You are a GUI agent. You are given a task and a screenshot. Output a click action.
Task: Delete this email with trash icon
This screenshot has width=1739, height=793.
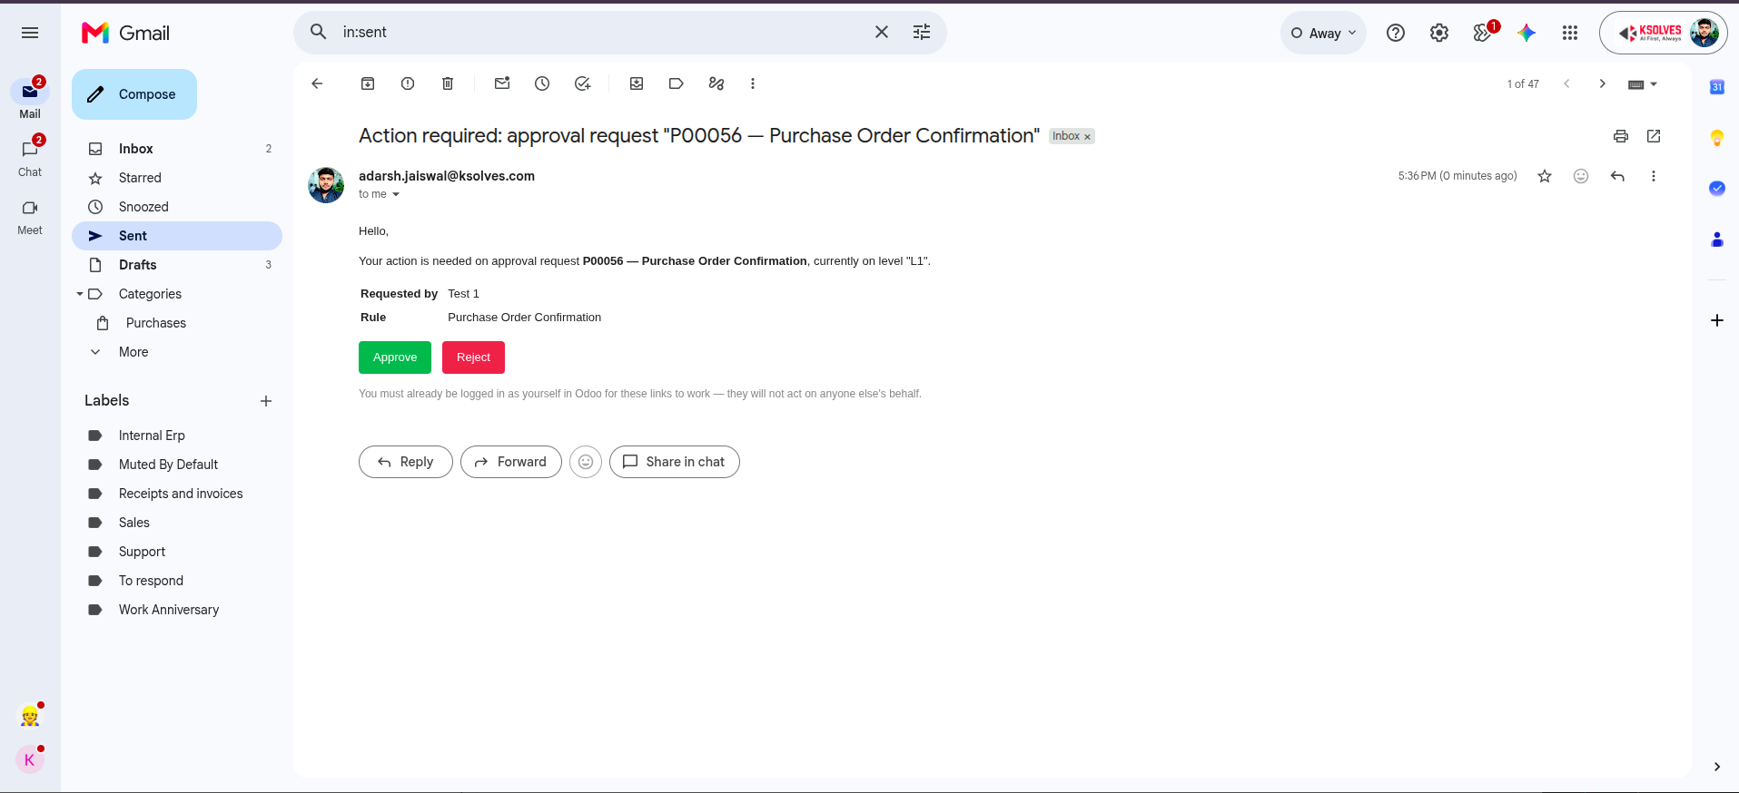[448, 83]
